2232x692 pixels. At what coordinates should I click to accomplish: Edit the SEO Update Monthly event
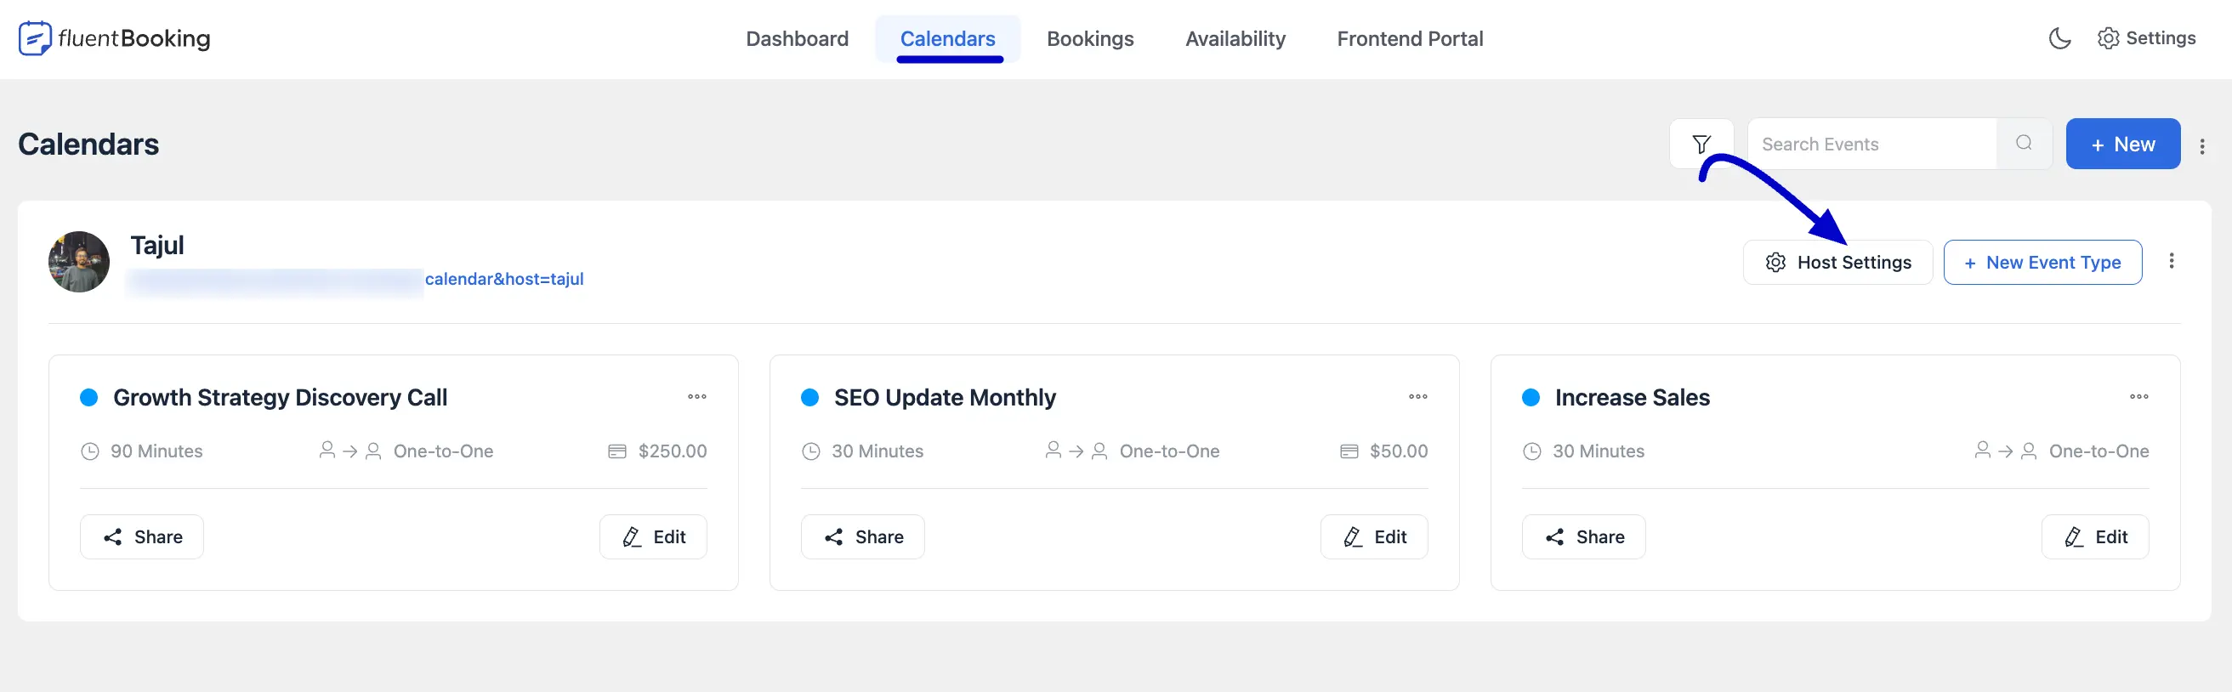pyautogui.click(x=1374, y=537)
